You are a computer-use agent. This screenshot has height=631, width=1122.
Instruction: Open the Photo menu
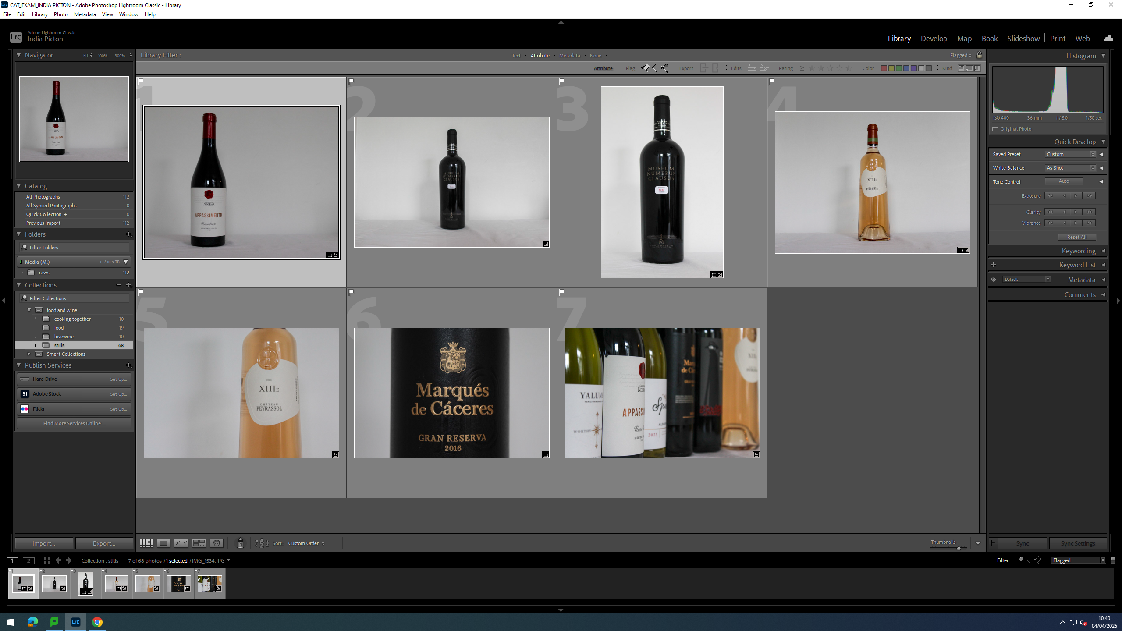pos(61,14)
